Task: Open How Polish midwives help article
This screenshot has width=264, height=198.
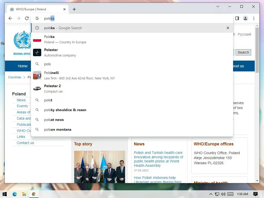Action: click(158, 180)
